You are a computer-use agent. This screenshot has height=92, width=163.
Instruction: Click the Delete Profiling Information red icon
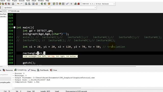click(x=79, y=4)
